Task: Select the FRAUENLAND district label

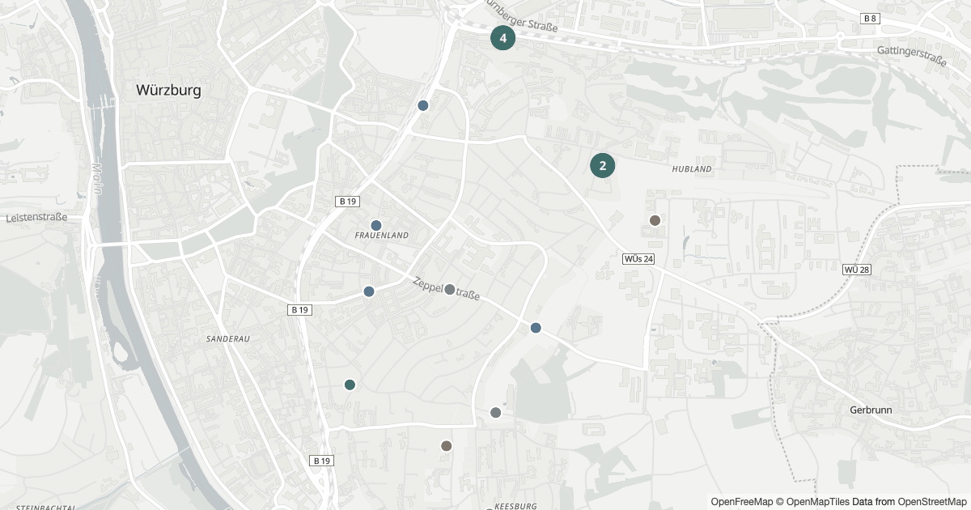Action: pyautogui.click(x=382, y=236)
